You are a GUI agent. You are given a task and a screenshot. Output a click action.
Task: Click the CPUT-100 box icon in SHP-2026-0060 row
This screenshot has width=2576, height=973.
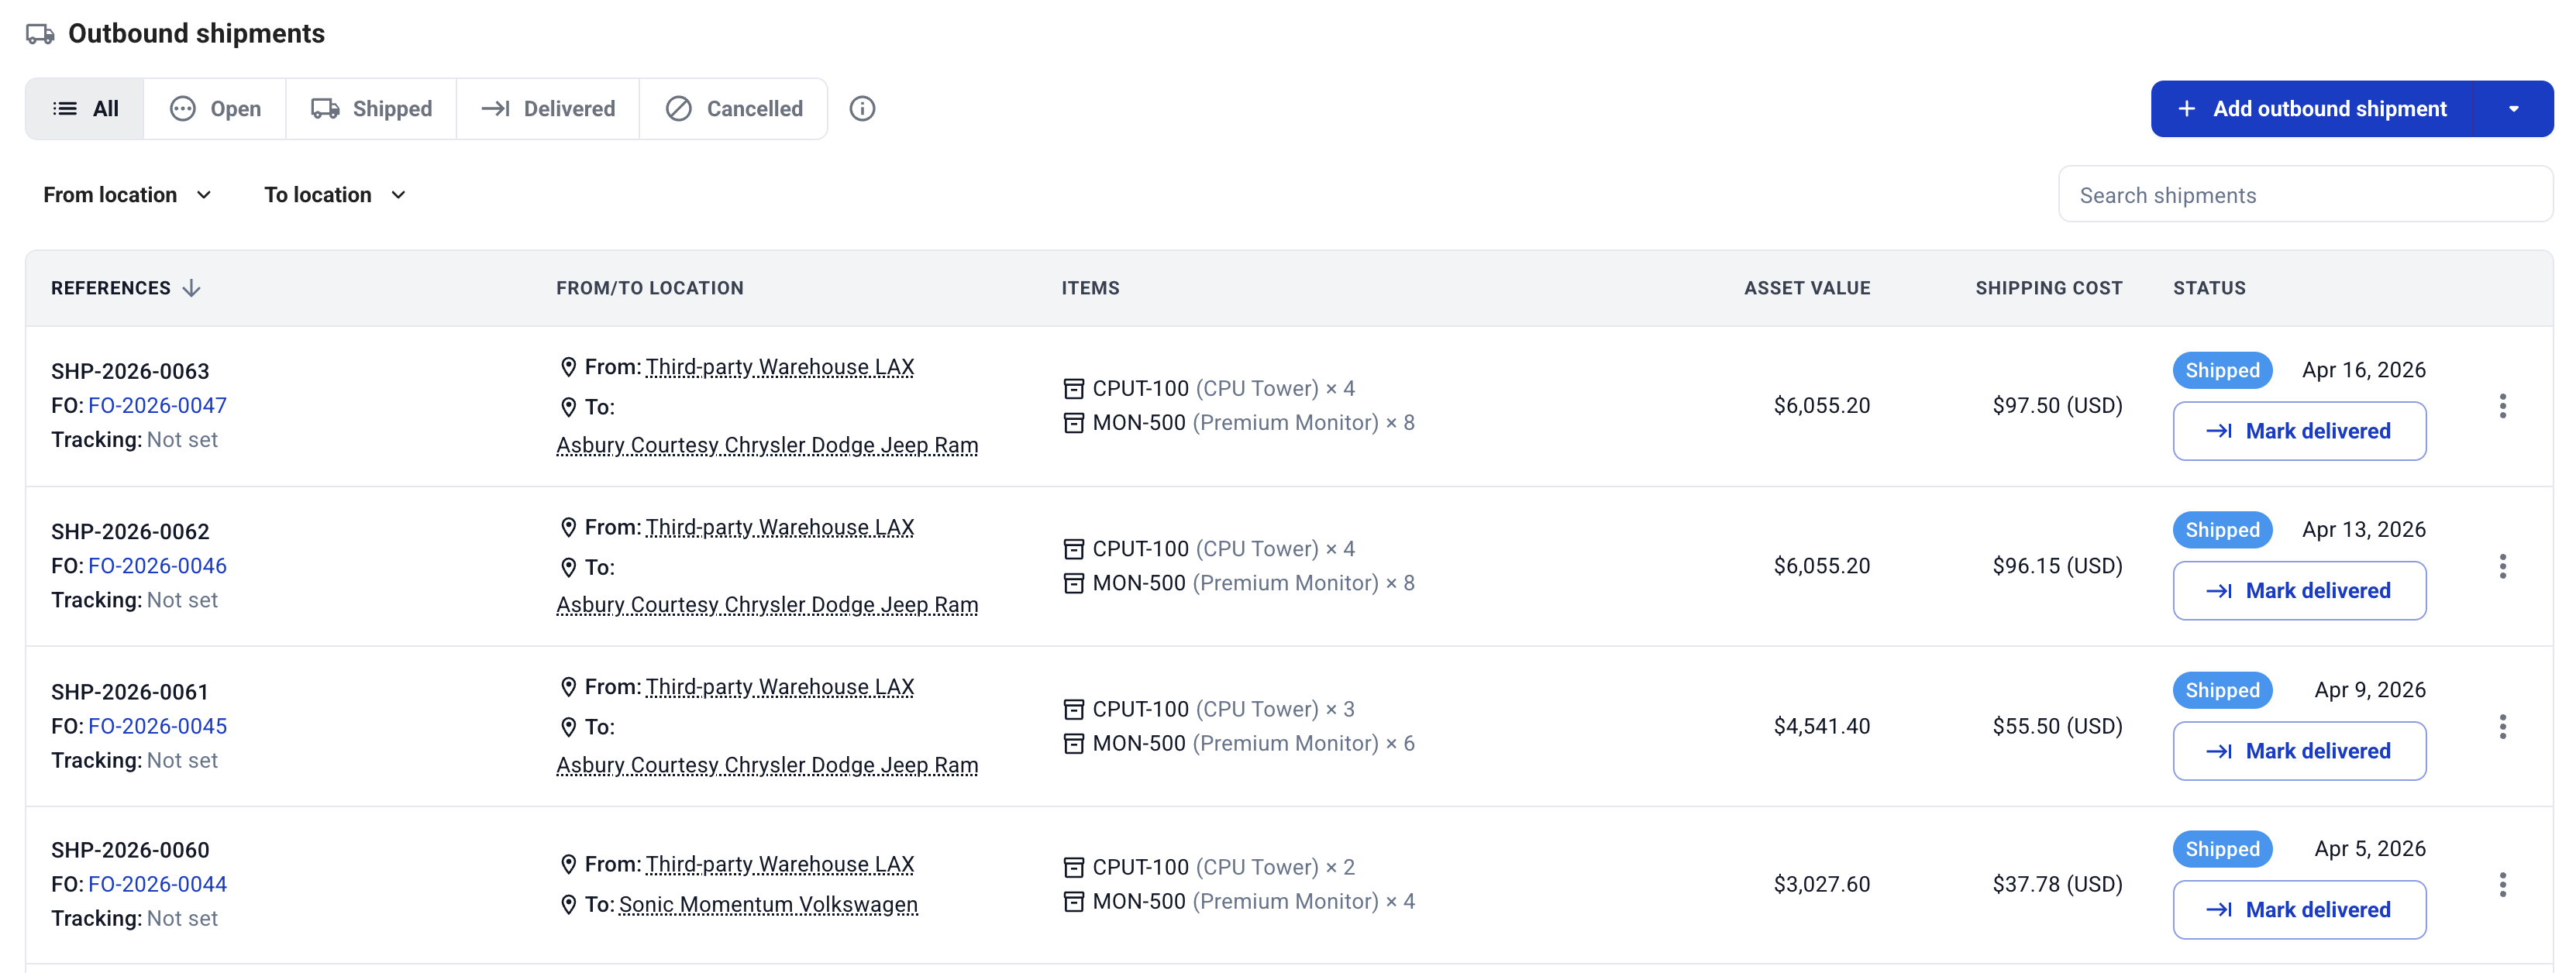click(x=1073, y=867)
